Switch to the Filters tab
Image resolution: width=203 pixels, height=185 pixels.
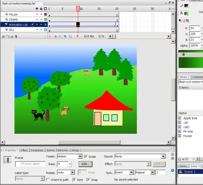pos(24,150)
